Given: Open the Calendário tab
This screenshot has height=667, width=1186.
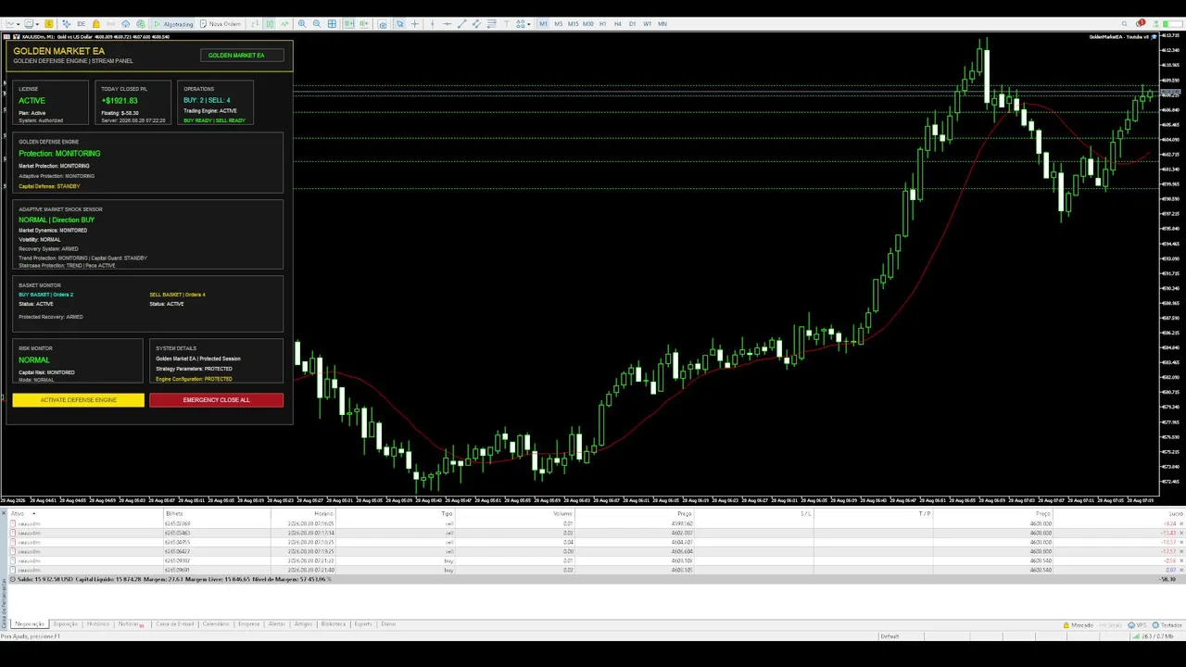Looking at the screenshot, I should [216, 624].
